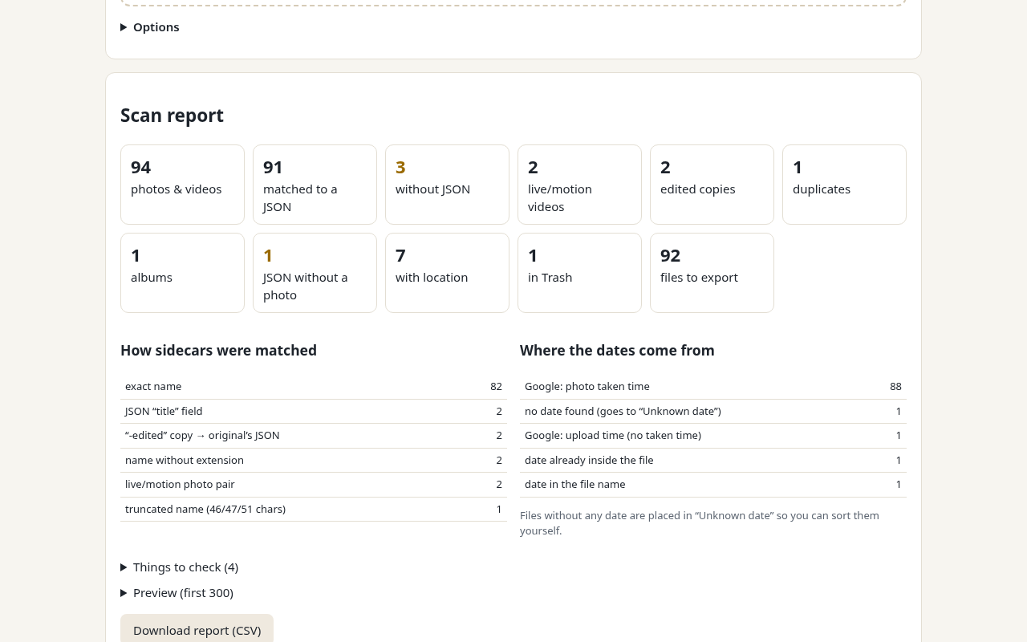Click the 91 matched to a JSON card
Screen dimensions: 1027x642
click(315, 185)
